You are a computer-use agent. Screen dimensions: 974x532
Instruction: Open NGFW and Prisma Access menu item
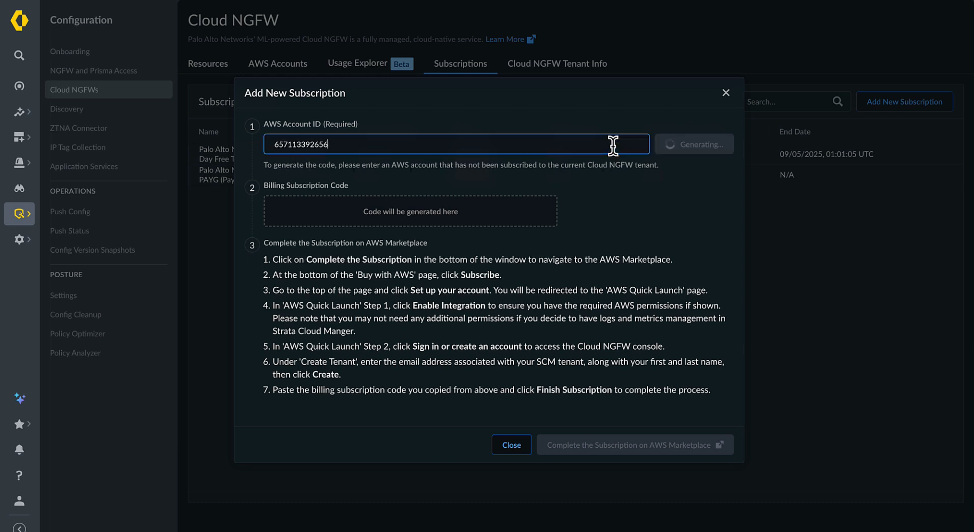(x=94, y=71)
